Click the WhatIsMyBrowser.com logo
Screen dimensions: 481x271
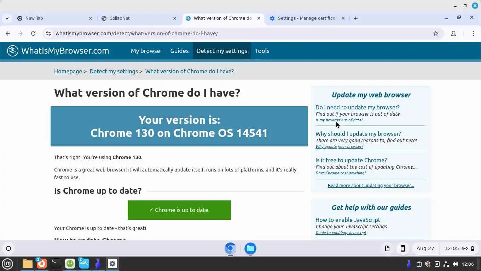click(58, 51)
